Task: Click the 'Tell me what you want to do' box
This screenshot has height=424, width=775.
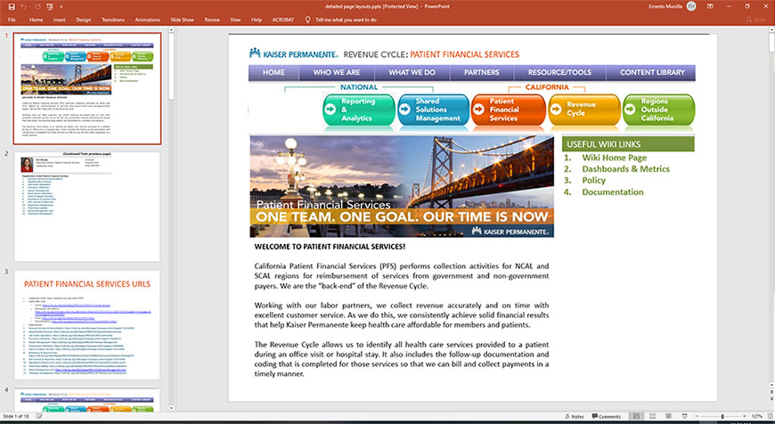Action: click(346, 20)
